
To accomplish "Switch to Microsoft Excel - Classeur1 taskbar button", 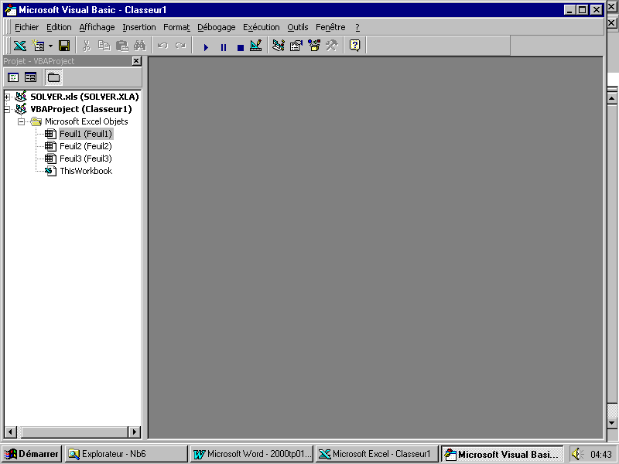I will click(x=377, y=454).
